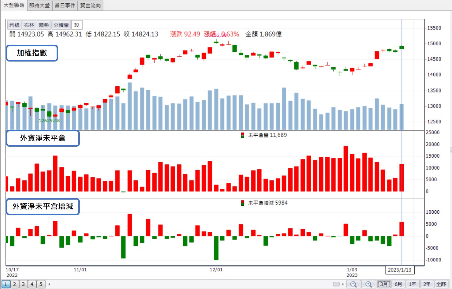
Task: Zoom in with the magnifier plus icon
Action: tap(369, 284)
